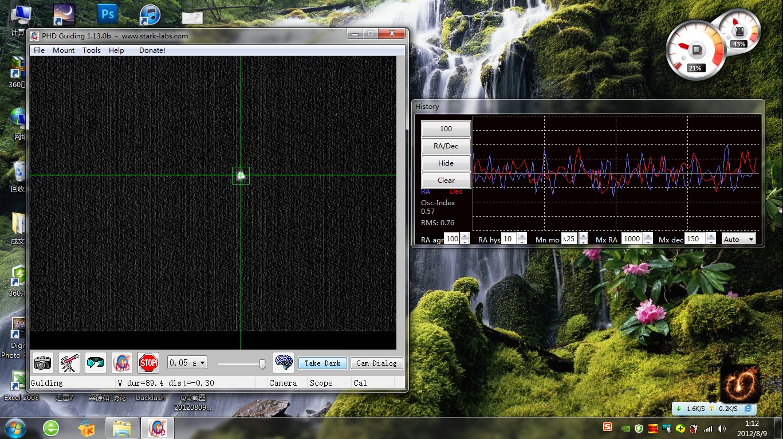Increase Mx RA value with up arrow

(648, 236)
